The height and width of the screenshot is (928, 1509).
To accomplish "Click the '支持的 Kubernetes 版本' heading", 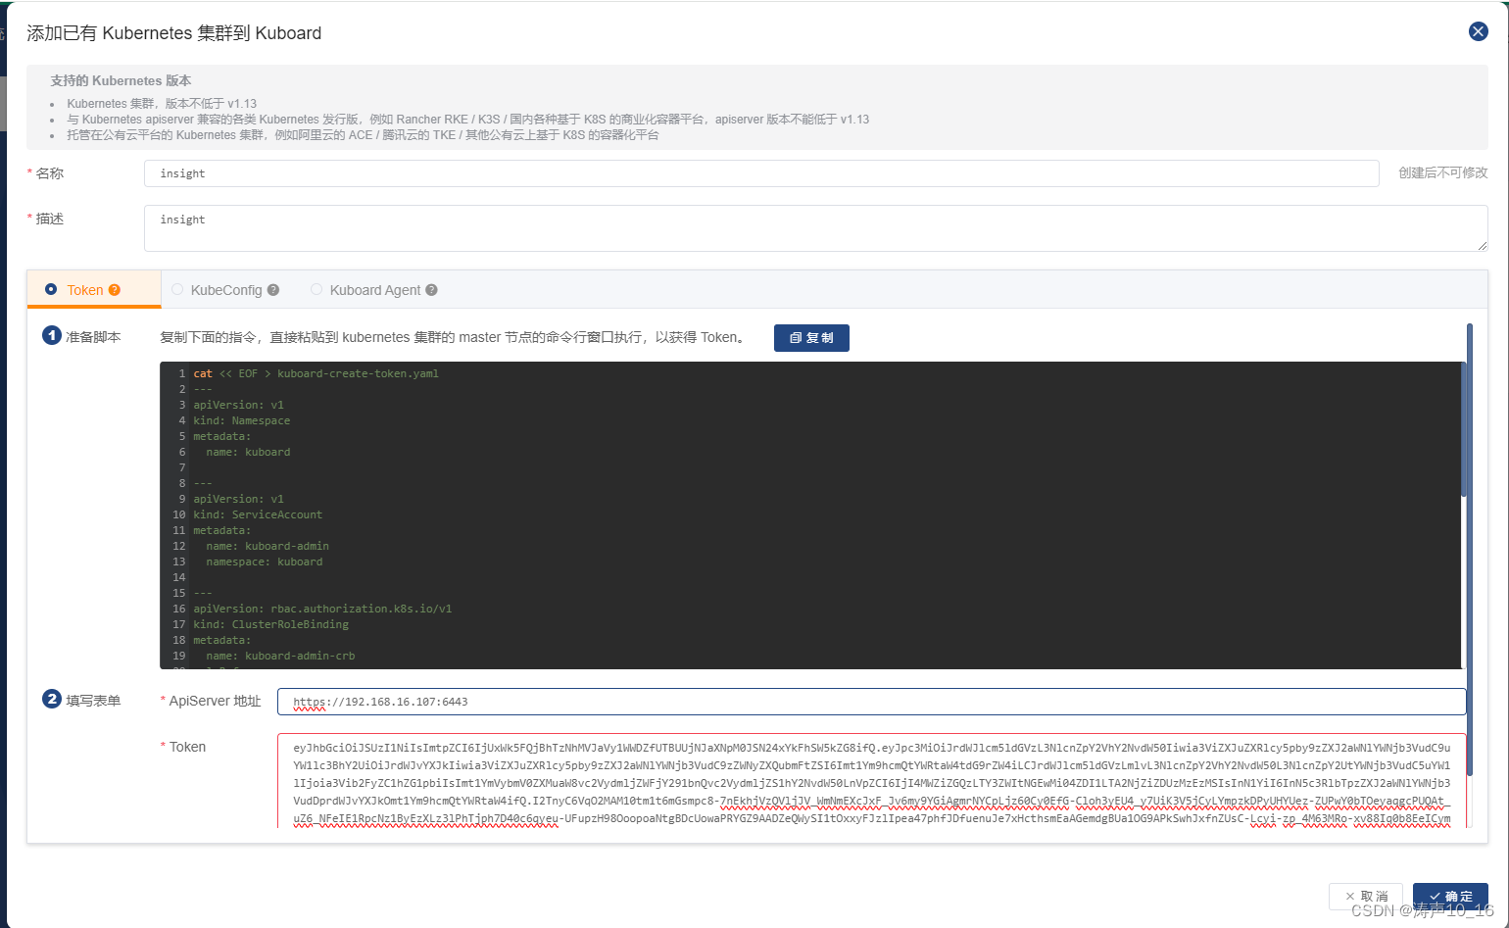I will click(121, 80).
